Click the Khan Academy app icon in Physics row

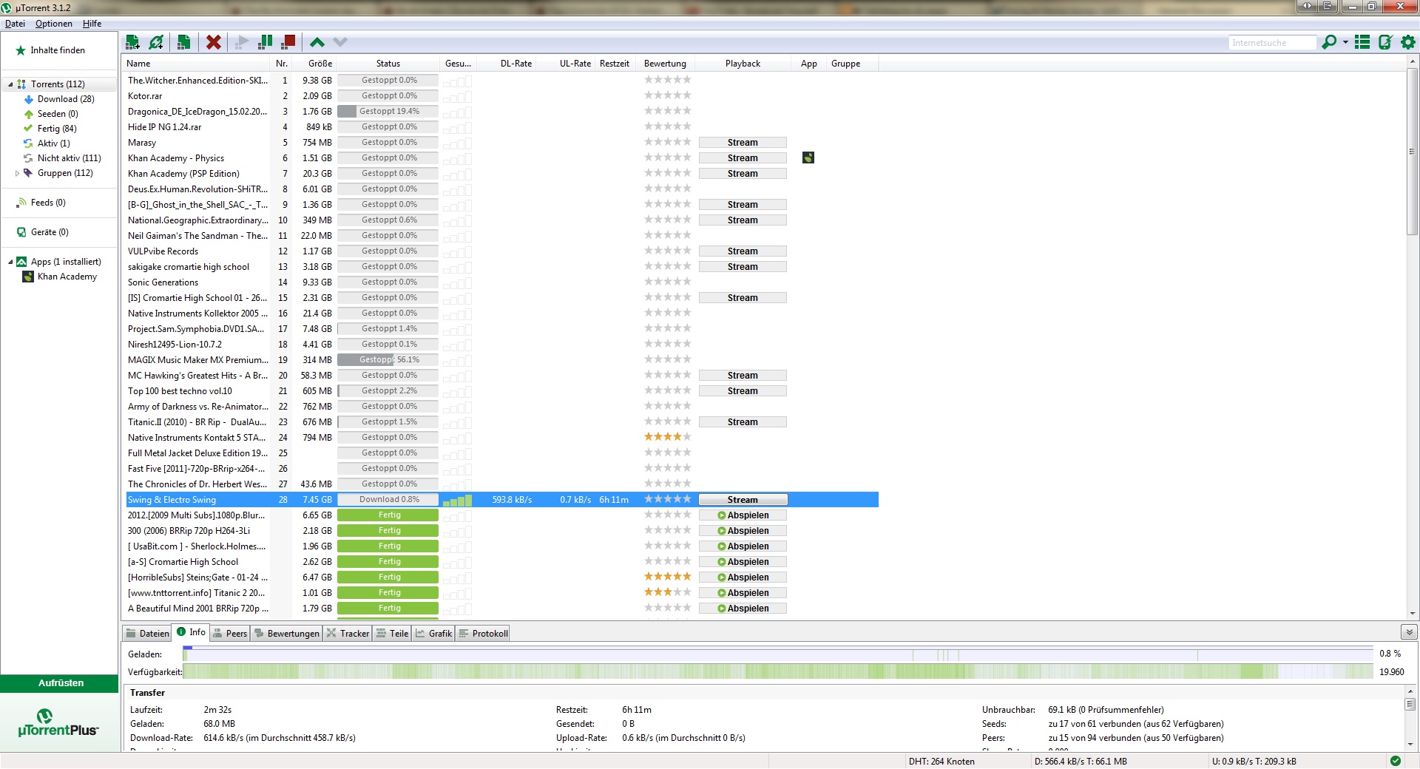click(x=808, y=157)
